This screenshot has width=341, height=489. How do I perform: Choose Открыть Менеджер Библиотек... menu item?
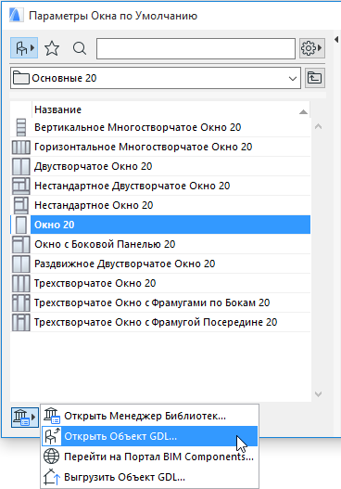149,416
